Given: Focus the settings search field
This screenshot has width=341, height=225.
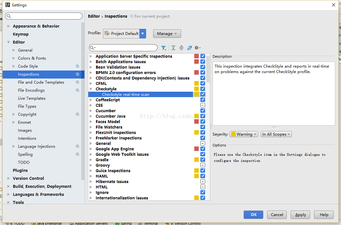Looking at the screenshot, I should 44,16.
